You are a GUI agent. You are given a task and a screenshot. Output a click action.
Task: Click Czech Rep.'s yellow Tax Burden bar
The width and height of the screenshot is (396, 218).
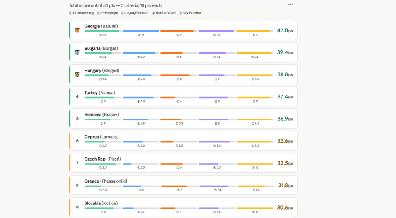coord(255,164)
